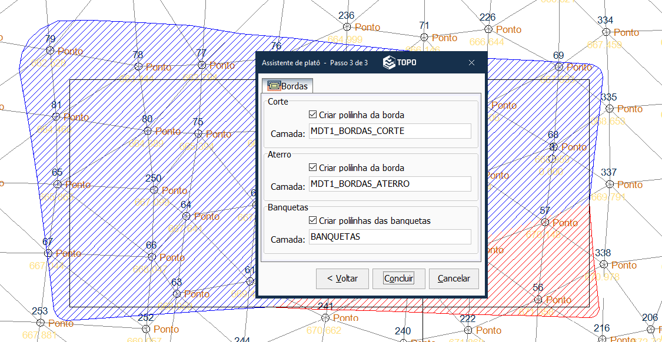Select point marker 79 circle
The width and height of the screenshot is (662, 342).
click(x=50, y=51)
